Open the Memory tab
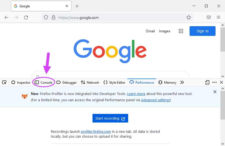 click(167, 83)
